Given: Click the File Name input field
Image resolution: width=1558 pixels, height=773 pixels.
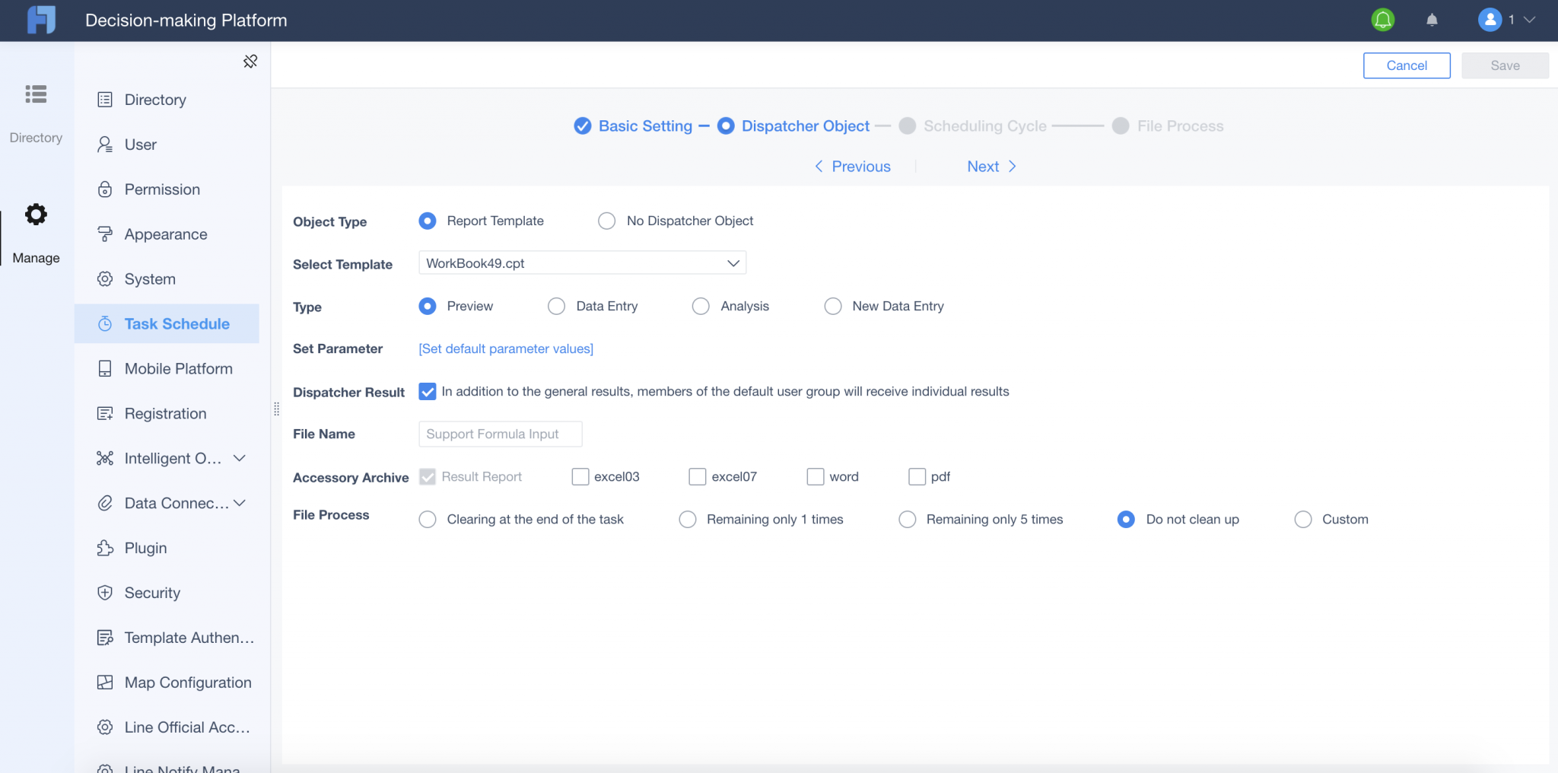Looking at the screenshot, I should 500,434.
